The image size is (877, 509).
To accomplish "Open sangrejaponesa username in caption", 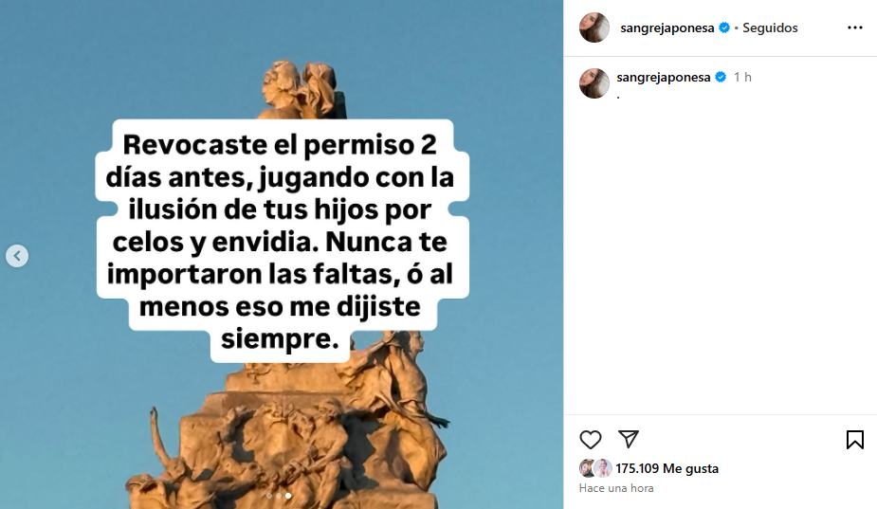I will click(x=664, y=77).
